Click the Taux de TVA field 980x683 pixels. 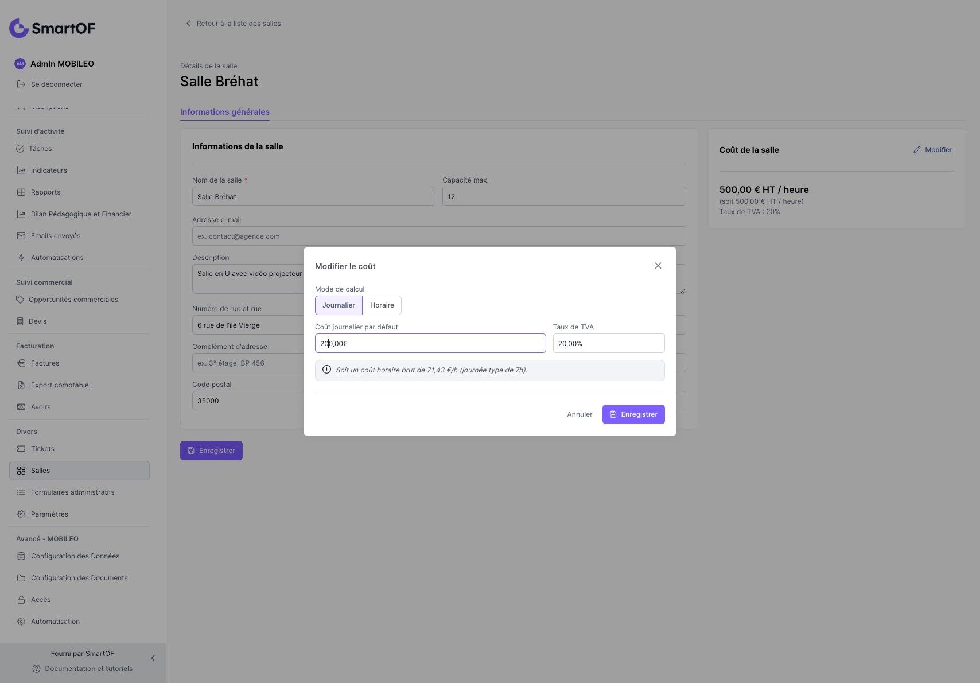pos(609,343)
